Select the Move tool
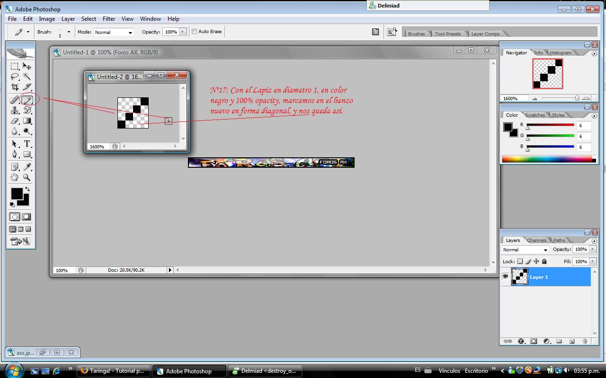The image size is (606, 378). click(27, 66)
